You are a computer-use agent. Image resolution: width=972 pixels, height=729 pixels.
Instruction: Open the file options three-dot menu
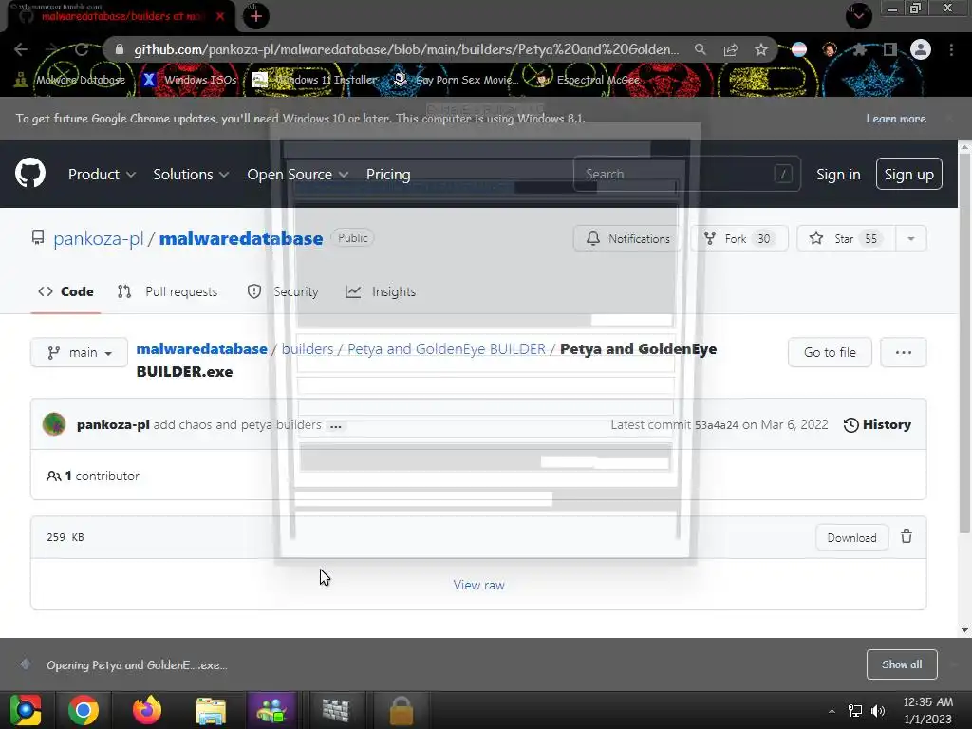pyautogui.click(x=904, y=353)
